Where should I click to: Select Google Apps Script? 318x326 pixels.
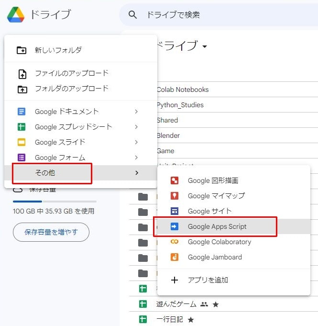[x=234, y=226]
